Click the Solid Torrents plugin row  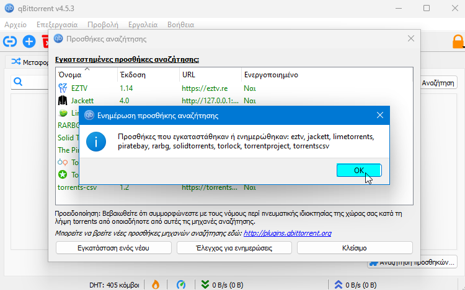(68, 138)
